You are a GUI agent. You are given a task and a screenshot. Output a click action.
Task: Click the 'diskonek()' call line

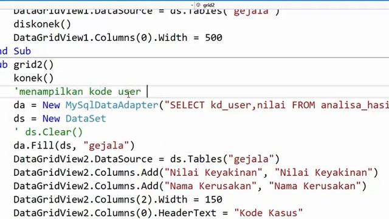click(x=42, y=24)
